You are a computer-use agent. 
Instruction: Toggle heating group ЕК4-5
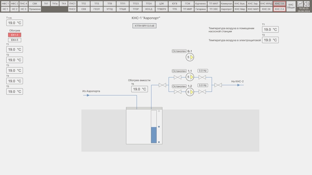click(14, 40)
